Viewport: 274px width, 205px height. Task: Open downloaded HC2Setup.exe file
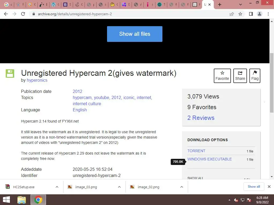[x=24, y=187]
